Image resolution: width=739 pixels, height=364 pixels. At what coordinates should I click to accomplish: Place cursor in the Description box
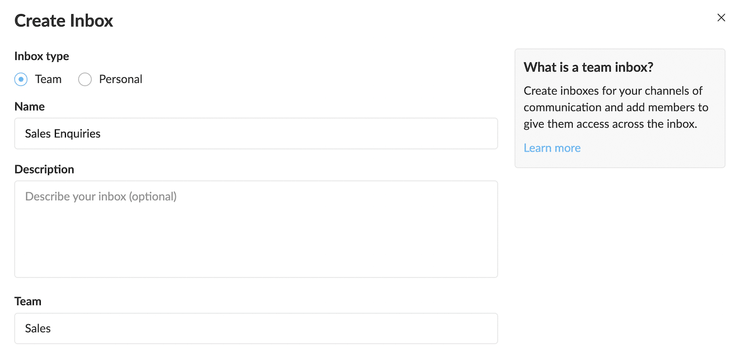256,227
